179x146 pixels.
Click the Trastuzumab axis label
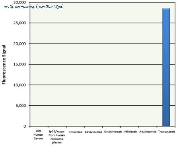(x=167, y=132)
